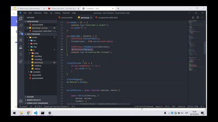Switch to the persona.html editor tab
The height and width of the screenshot is (122, 218).
click(x=67, y=18)
